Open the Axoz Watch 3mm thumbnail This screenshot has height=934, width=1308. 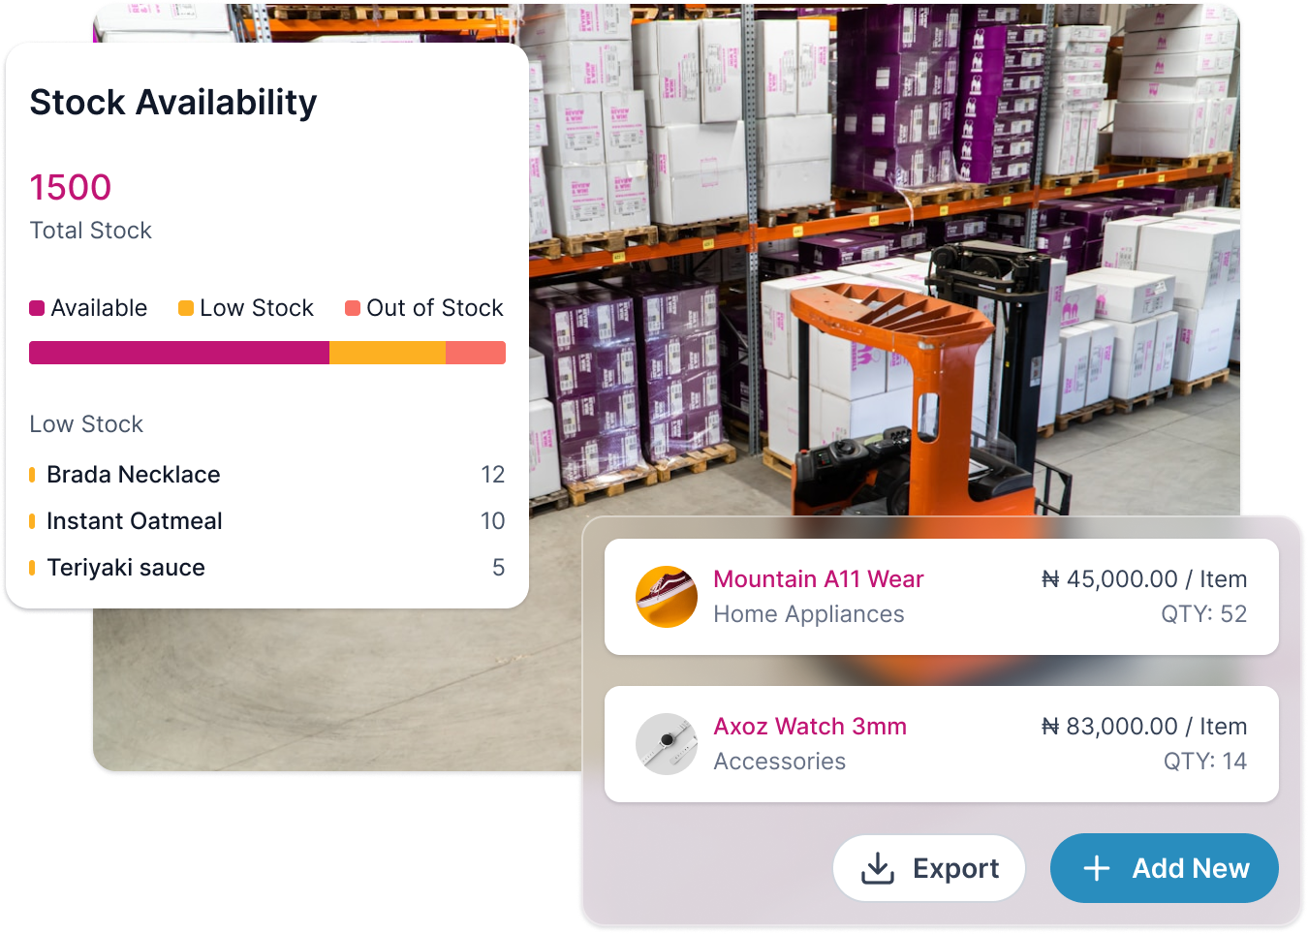coord(667,744)
